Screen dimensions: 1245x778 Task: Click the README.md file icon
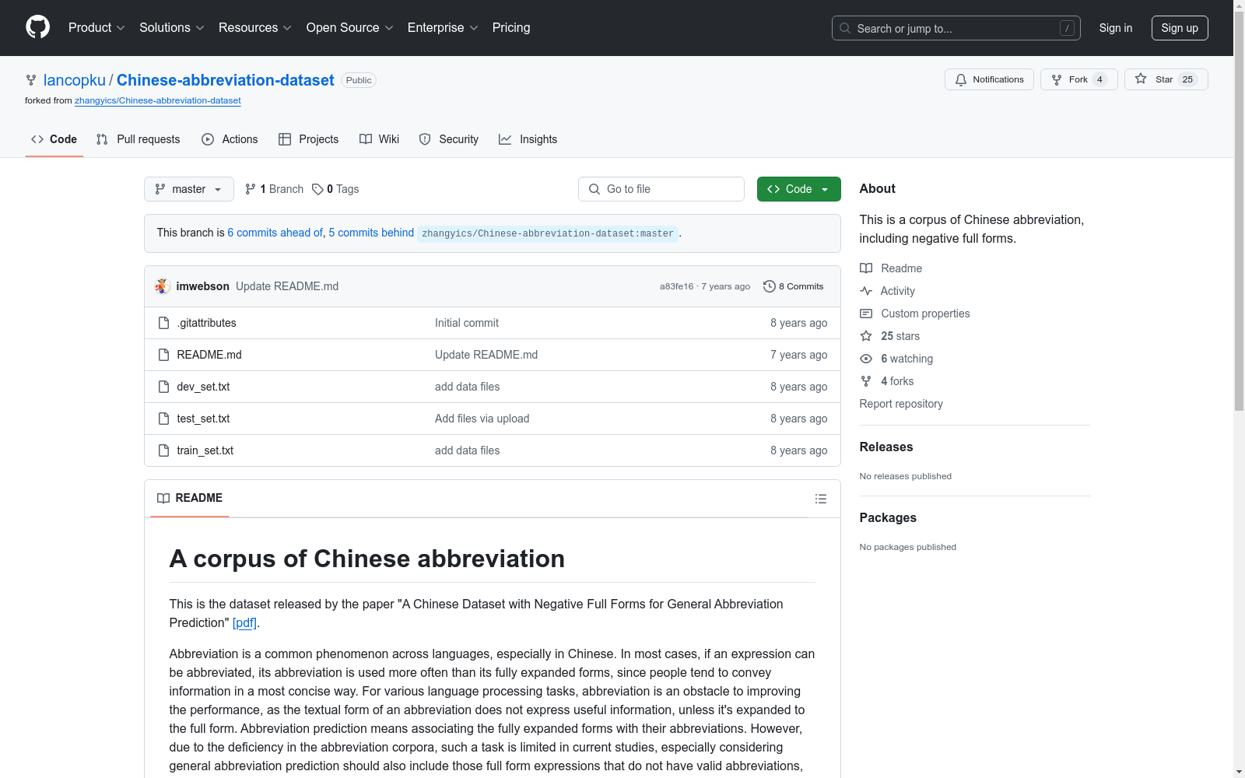[x=163, y=355]
